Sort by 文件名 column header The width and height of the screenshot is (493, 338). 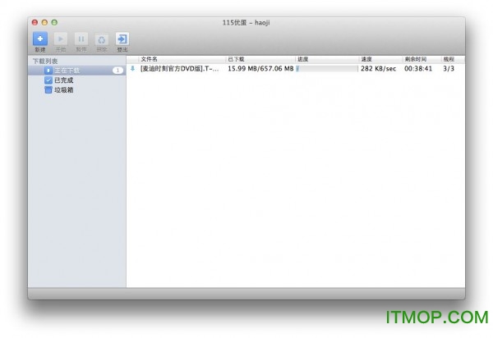click(x=150, y=59)
